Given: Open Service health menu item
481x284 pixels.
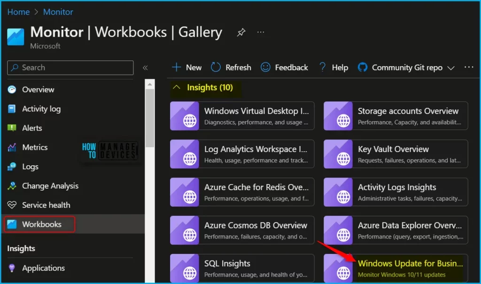Looking at the screenshot, I should (46, 205).
